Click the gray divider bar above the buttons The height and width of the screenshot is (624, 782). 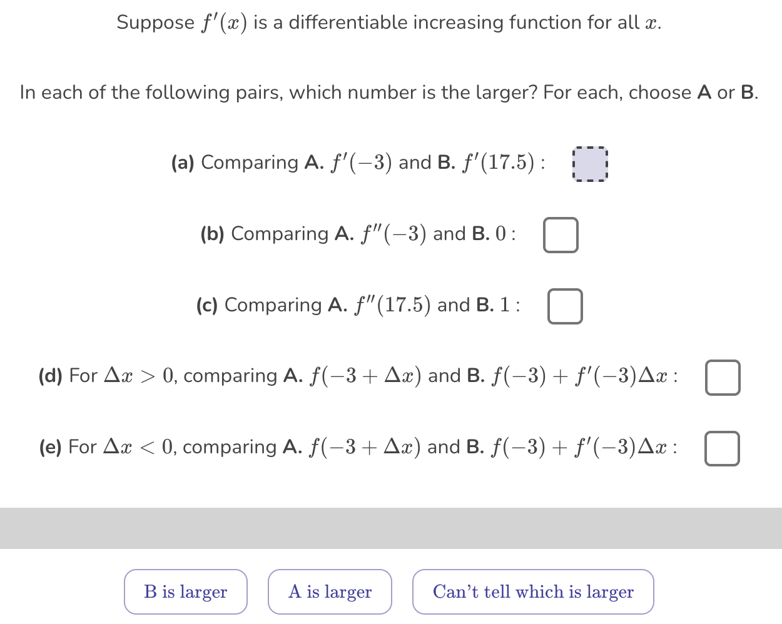tap(391, 528)
